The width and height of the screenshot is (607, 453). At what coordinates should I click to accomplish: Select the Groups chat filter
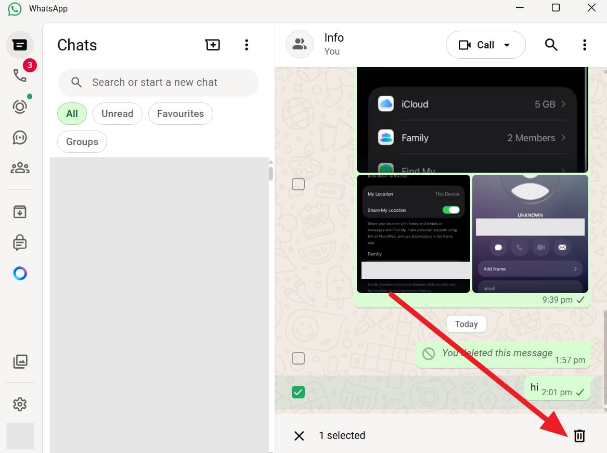click(x=82, y=141)
